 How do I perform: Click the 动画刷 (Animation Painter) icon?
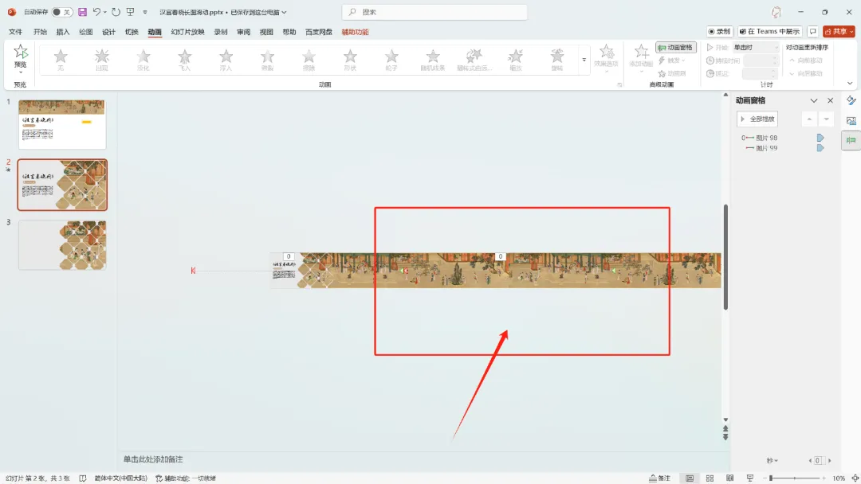point(662,73)
